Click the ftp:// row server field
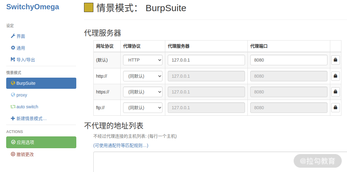The width and height of the screenshot is (347, 172). click(x=206, y=108)
